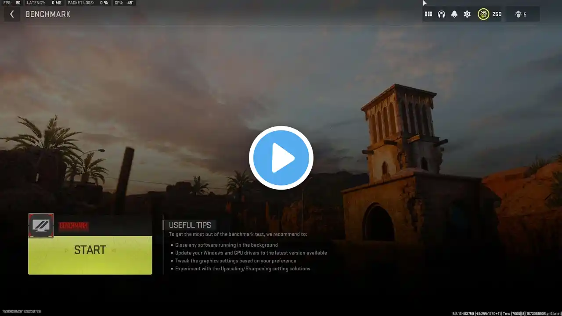Click tip about updating Windows and GPU drivers
Screen dimensions: 562x316
(x=251, y=253)
